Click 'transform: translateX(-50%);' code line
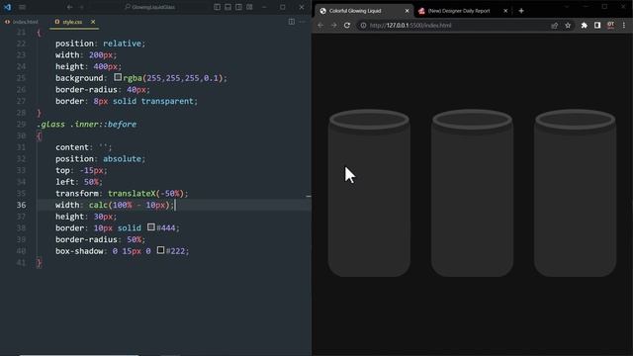 pyautogui.click(x=122, y=194)
